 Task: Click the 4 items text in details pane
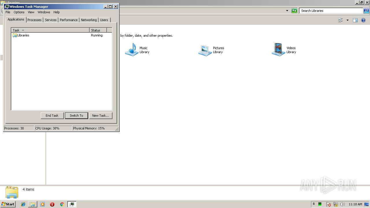click(28, 190)
